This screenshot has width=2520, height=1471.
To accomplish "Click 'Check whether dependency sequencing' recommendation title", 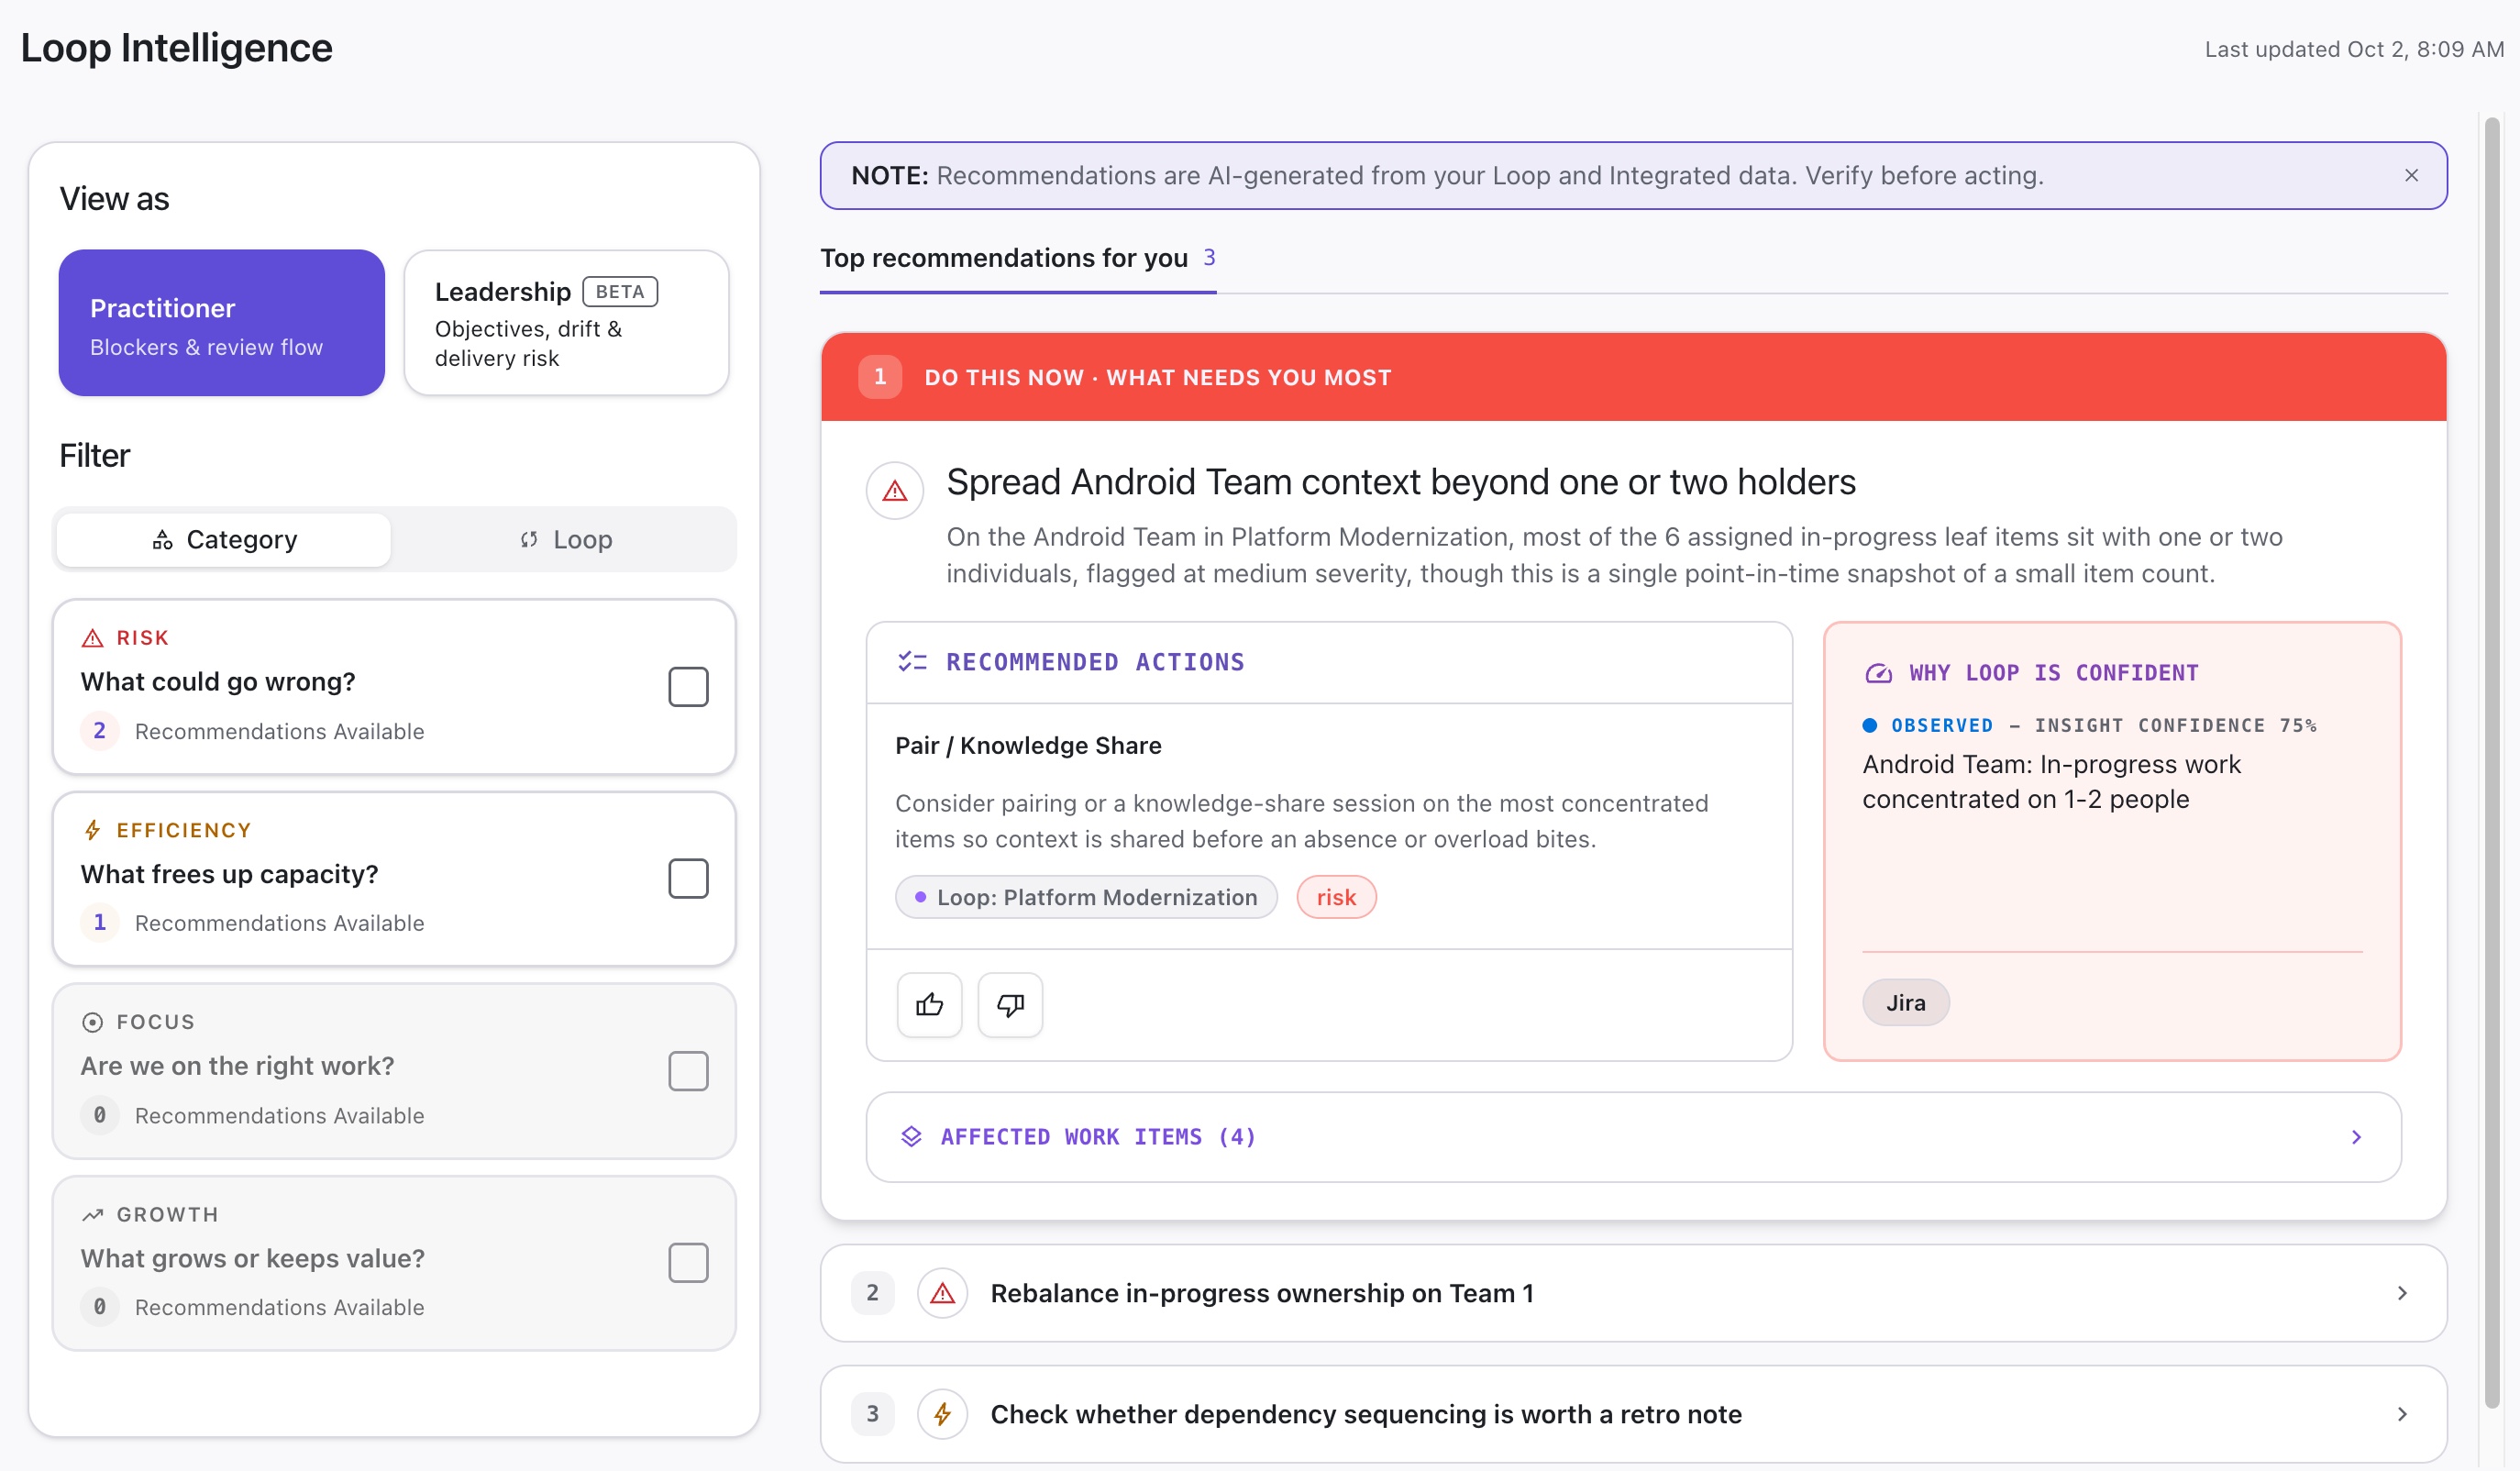I will click(x=1366, y=1414).
